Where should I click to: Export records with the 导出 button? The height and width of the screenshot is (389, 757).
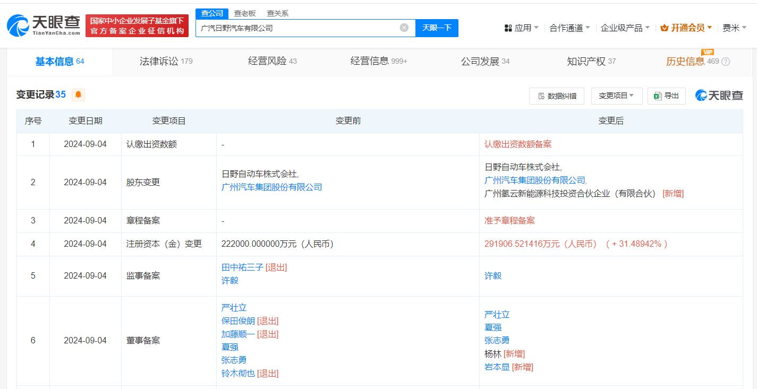[666, 96]
